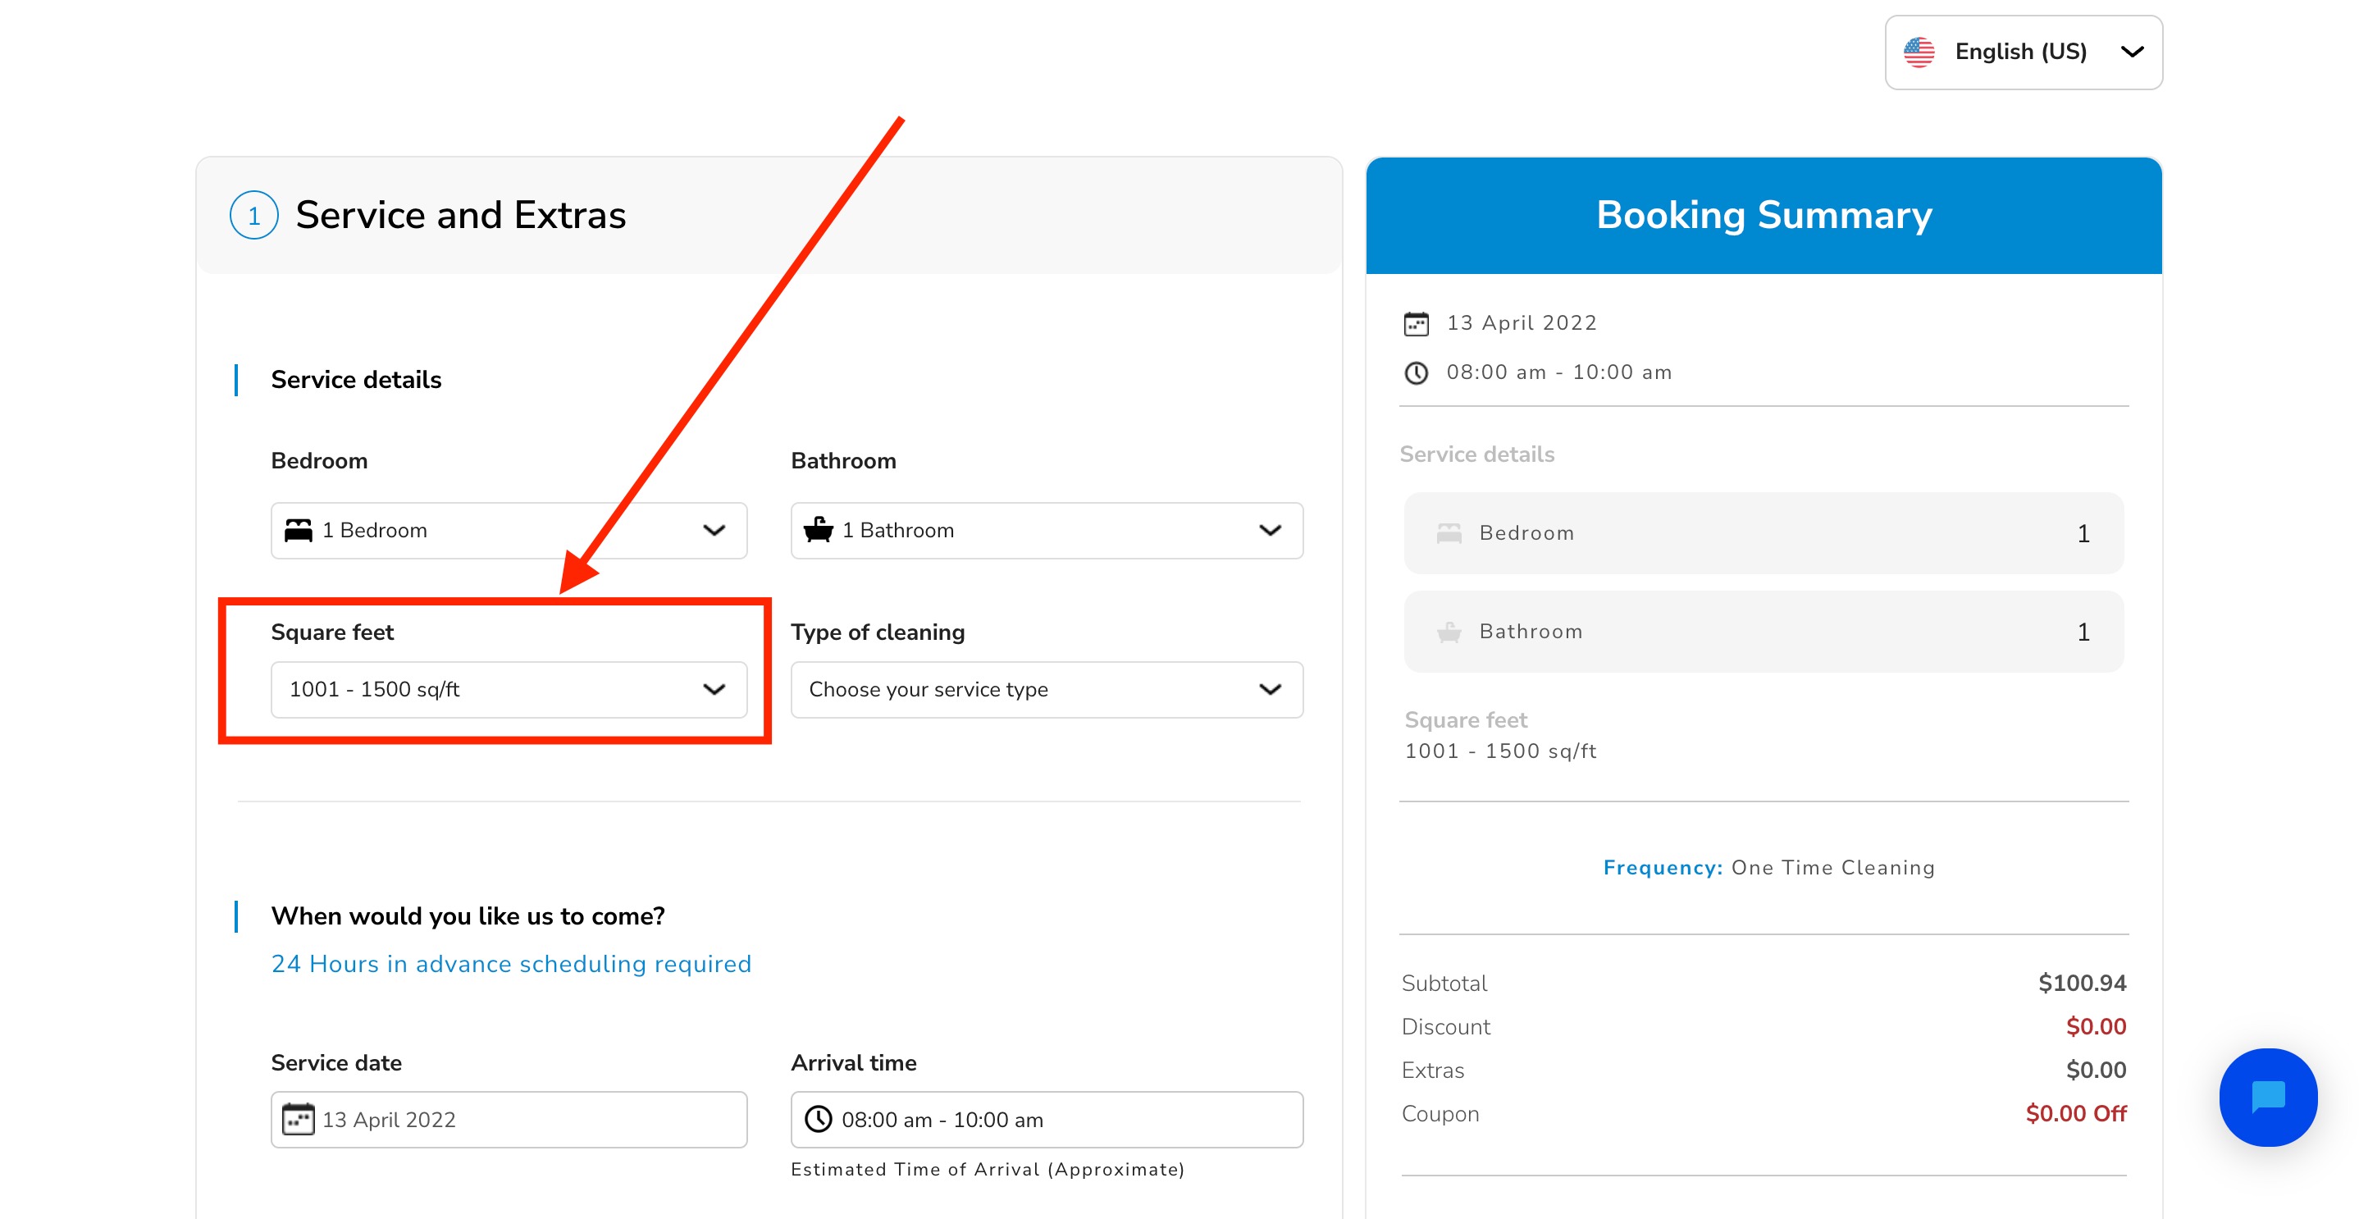Click the US flag icon
The height and width of the screenshot is (1219, 2359).
pos(1919,53)
